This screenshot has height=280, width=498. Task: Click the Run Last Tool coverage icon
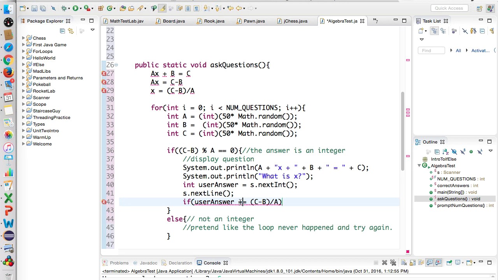87,8
